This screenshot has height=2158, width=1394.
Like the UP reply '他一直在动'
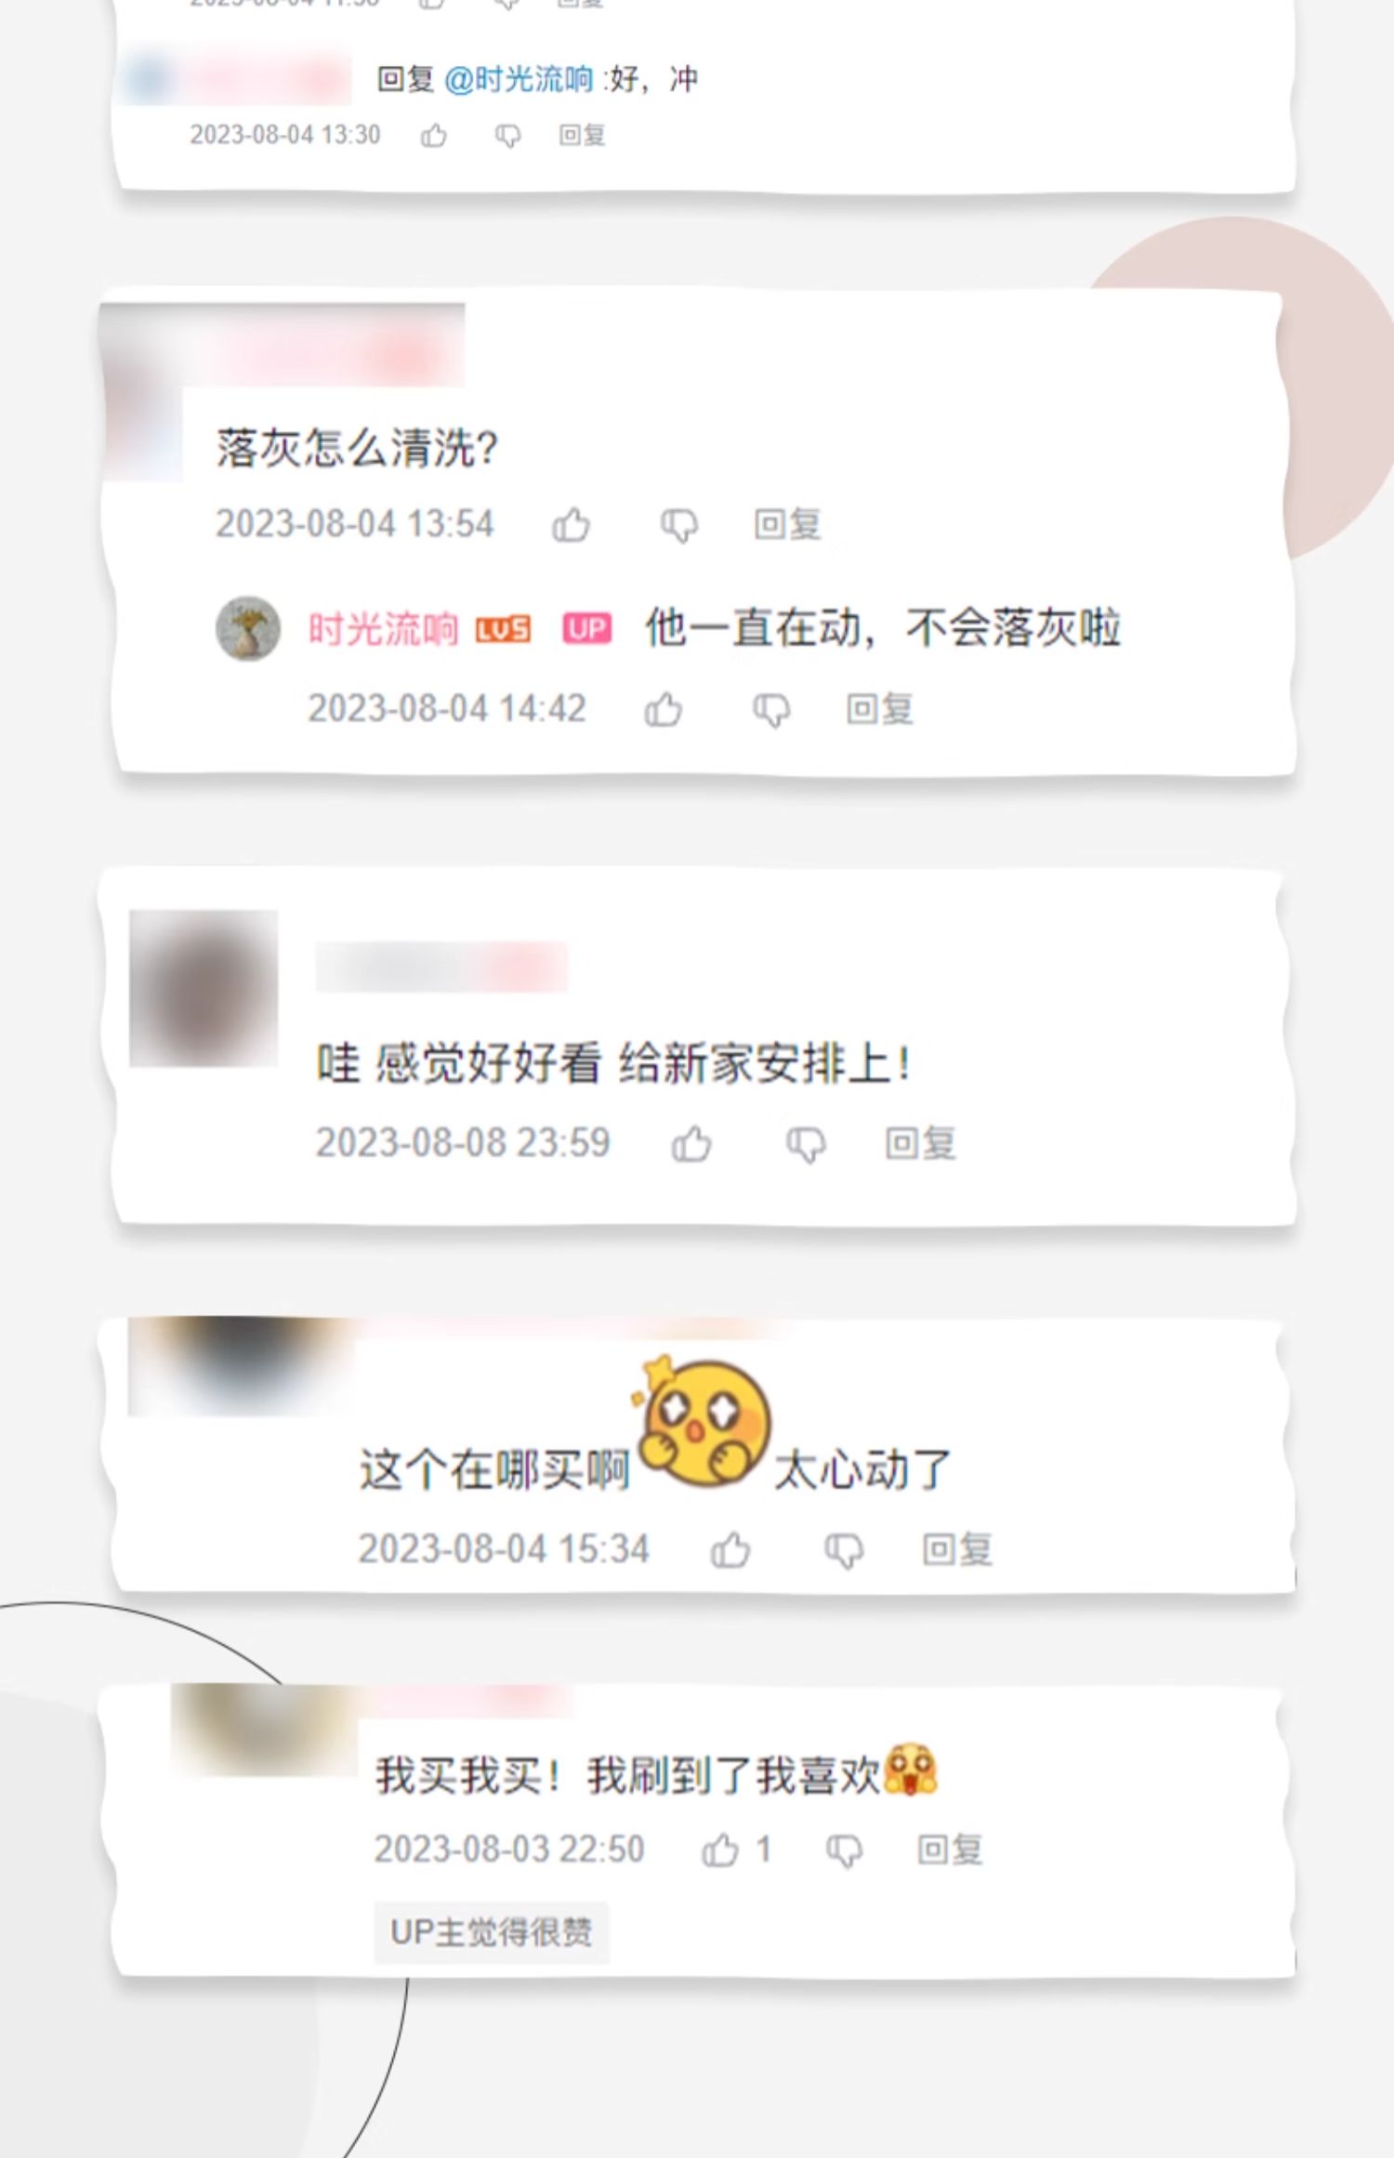point(664,709)
